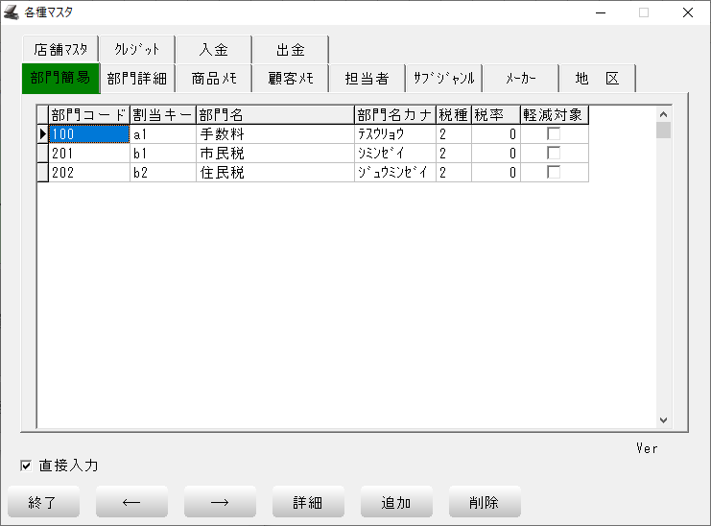Screen dimensions: 711x526
Task: Toggle 軽減対象 checkbox for 手数料 row
Action: 554,134
